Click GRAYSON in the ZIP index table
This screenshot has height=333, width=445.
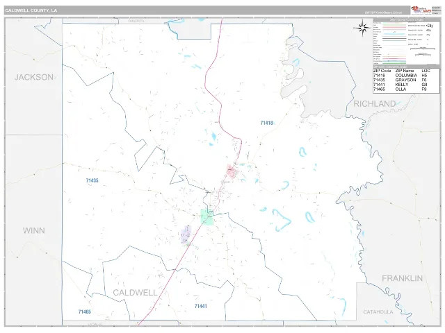tap(405, 80)
